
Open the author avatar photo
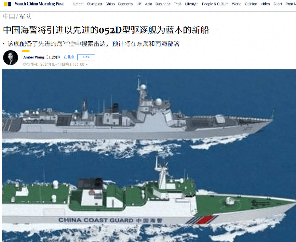pyautogui.click(x=11, y=58)
